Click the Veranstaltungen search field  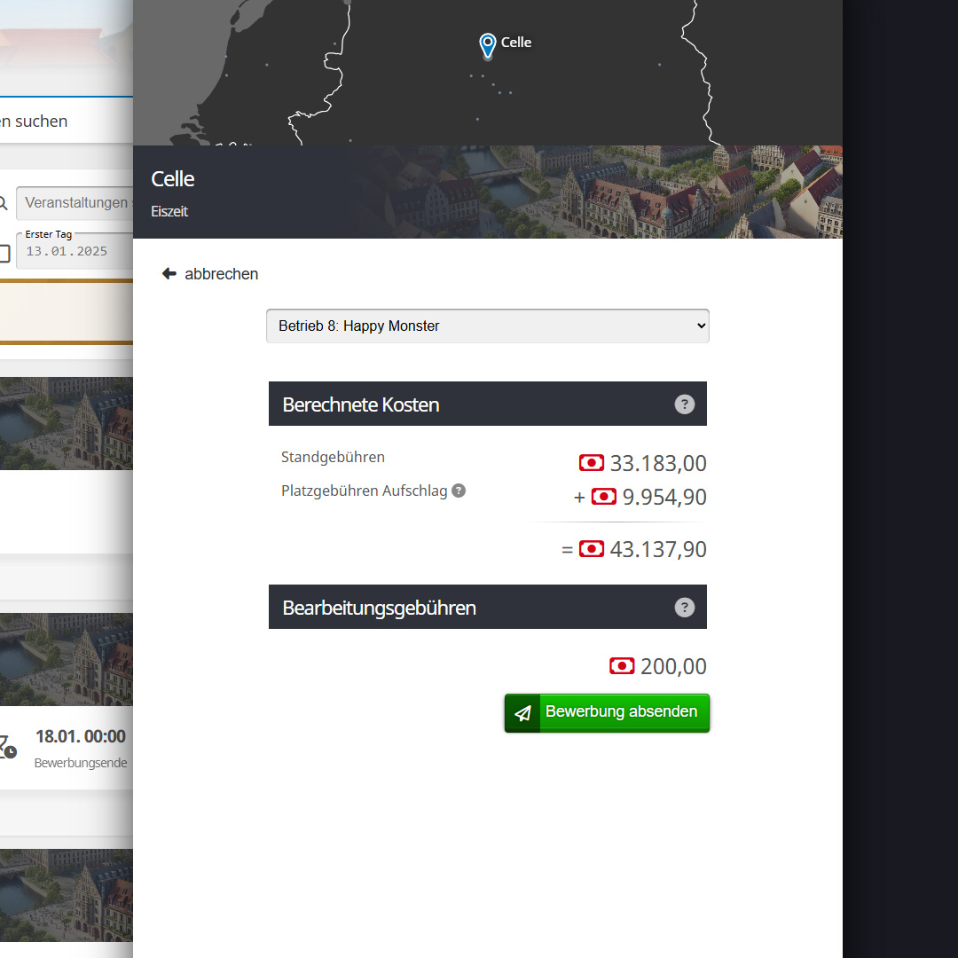(x=75, y=203)
